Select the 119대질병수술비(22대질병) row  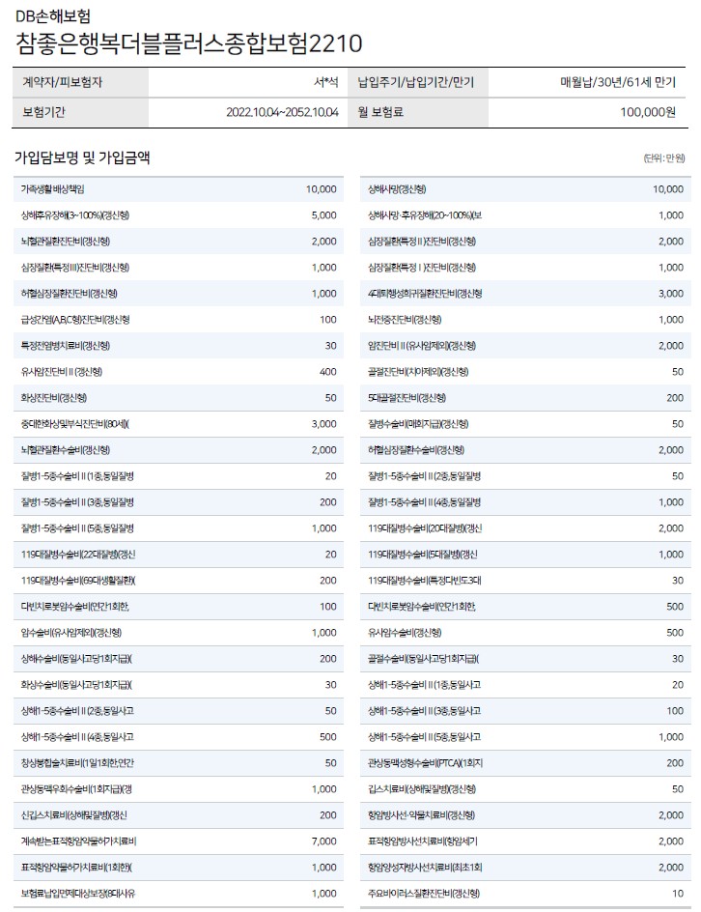(179, 555)
